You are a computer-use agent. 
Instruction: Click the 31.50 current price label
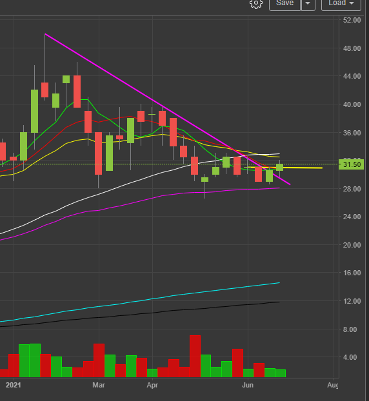click(x=351, y=164)
